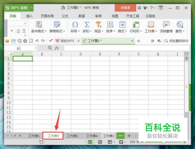
Task: Click the Open folder icon in quick toolbar
Action: coord(7,41)
